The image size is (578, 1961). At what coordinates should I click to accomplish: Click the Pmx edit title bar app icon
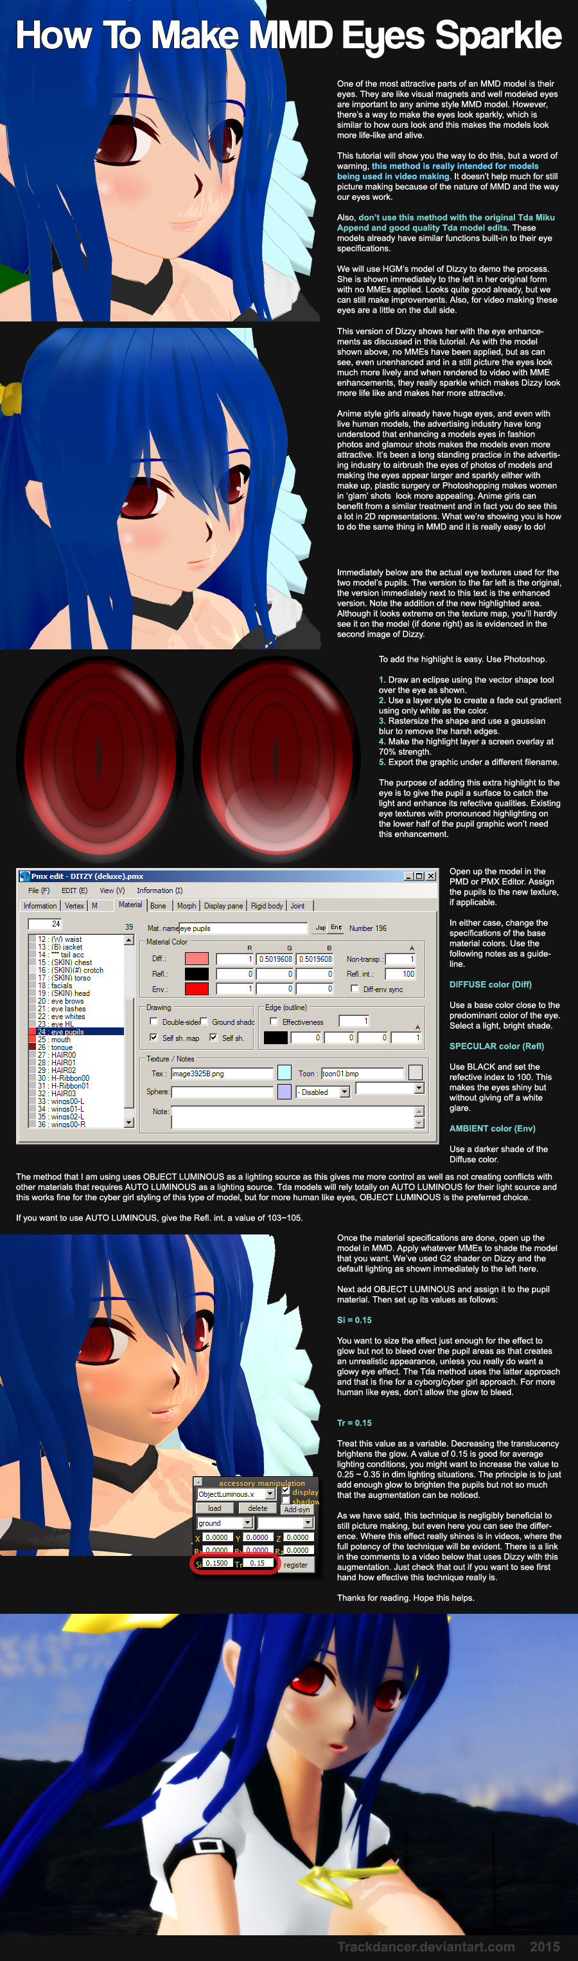(24, 876)
